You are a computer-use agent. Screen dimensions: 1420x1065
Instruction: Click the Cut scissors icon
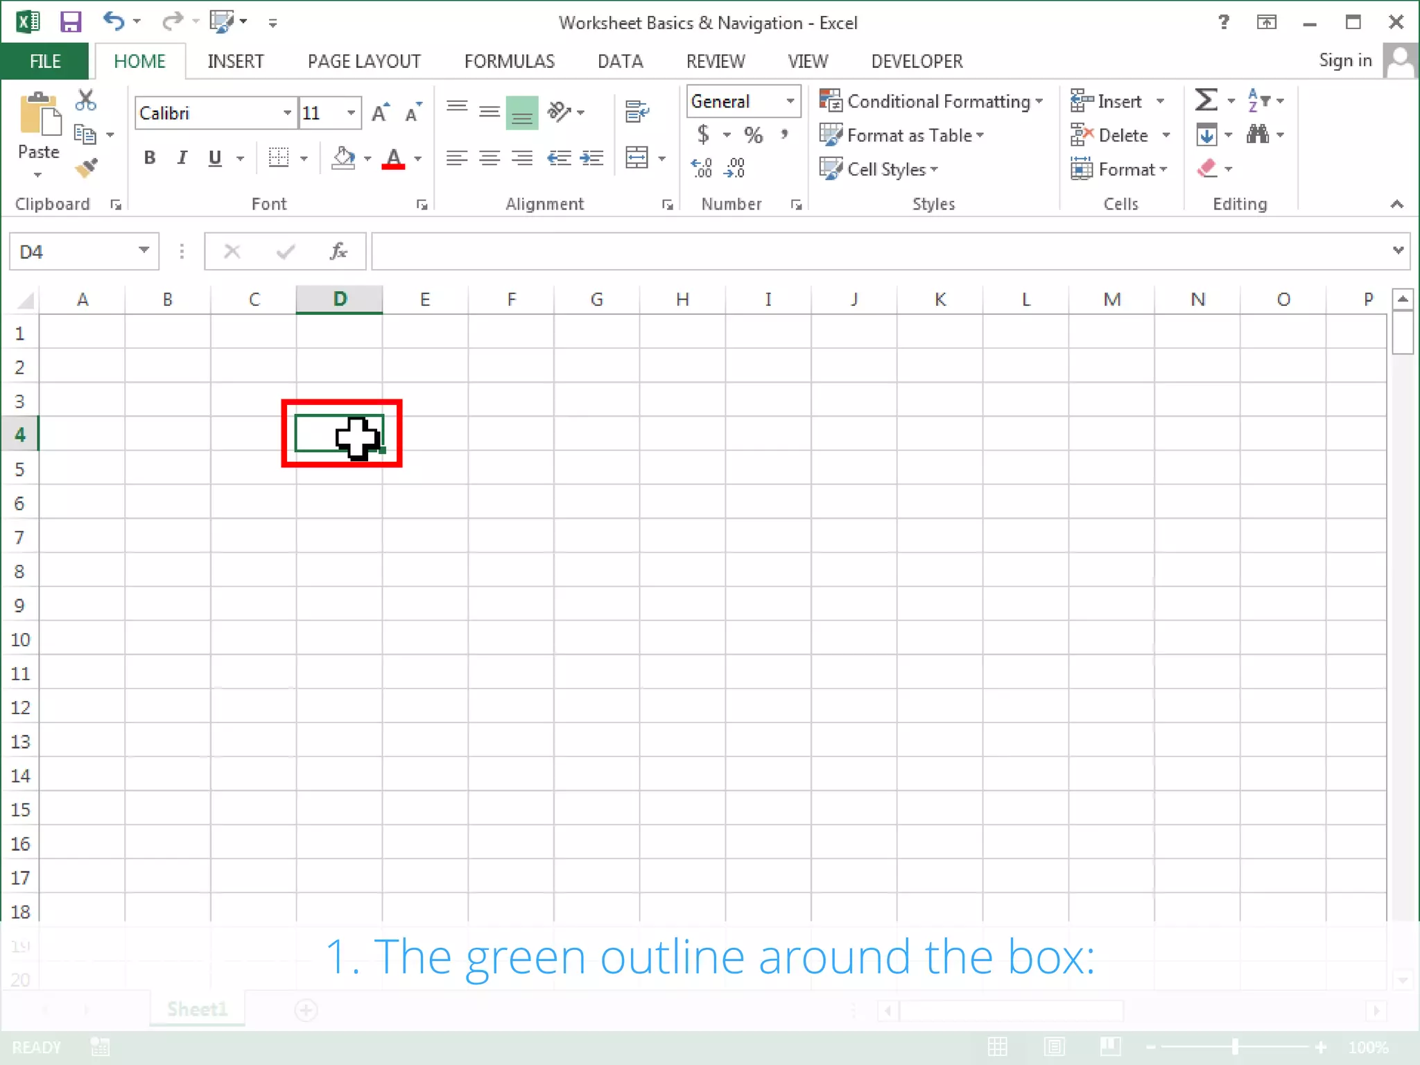click(x=86, y=101)
